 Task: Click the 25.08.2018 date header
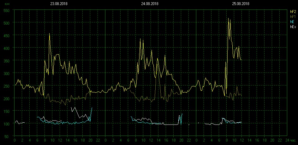[241, 4]
